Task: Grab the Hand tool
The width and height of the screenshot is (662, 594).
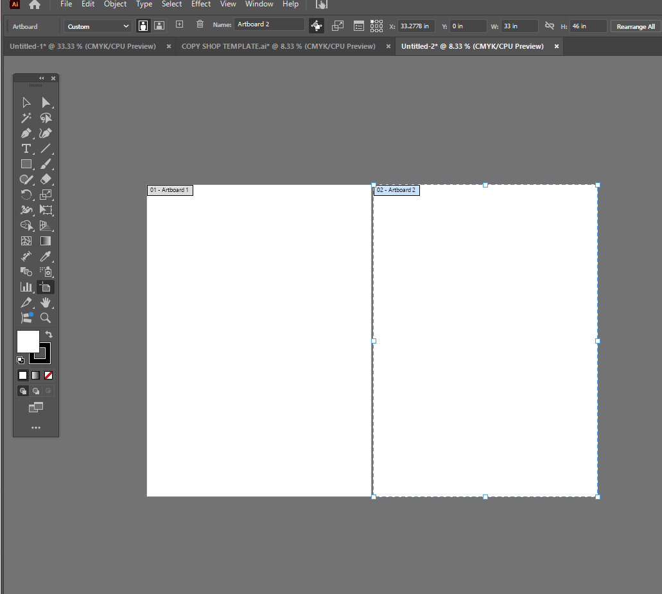Action: point(46,302)
